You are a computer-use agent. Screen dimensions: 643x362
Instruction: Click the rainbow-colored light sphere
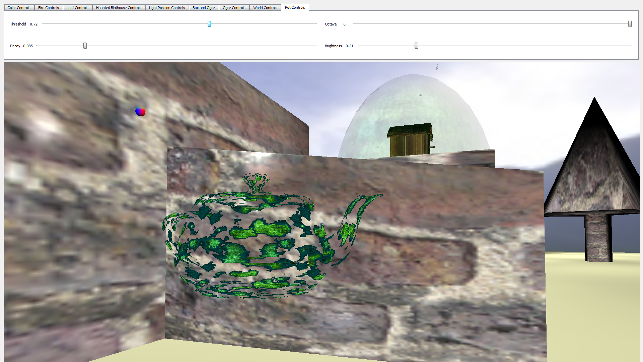pyautogui.click(x=140, y=111)
